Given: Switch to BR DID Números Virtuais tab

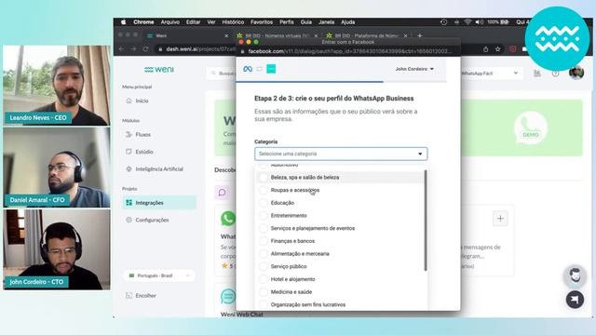Looking at the screenshot, I should pos(277,35).
